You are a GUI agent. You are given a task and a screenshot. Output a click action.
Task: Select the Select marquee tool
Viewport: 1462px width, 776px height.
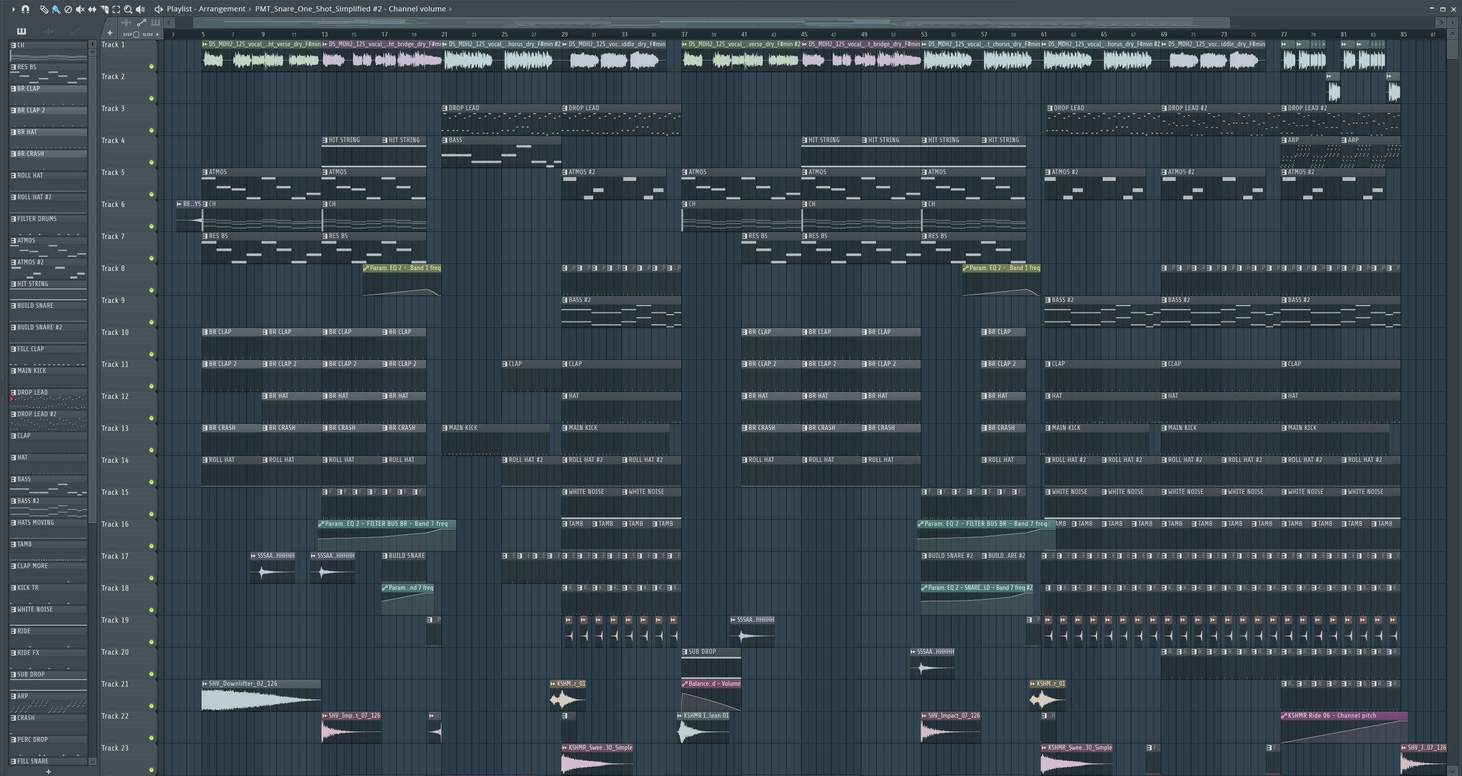coord(116,9)
